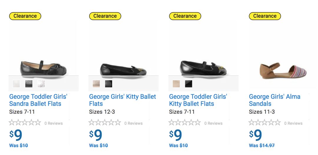The height and width of the screenshot is (155, 318).
Task: Choose black swatch for Girls' Kitty Ballet Flats
Action: click(109, 84)
